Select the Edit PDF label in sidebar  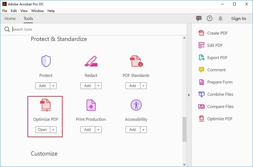(215, 45)
